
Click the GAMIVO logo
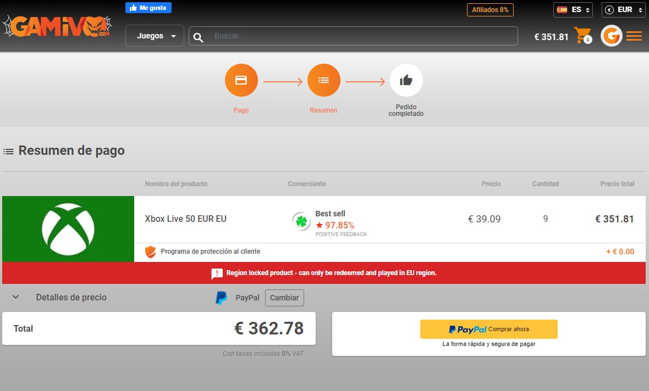[57, 26]
